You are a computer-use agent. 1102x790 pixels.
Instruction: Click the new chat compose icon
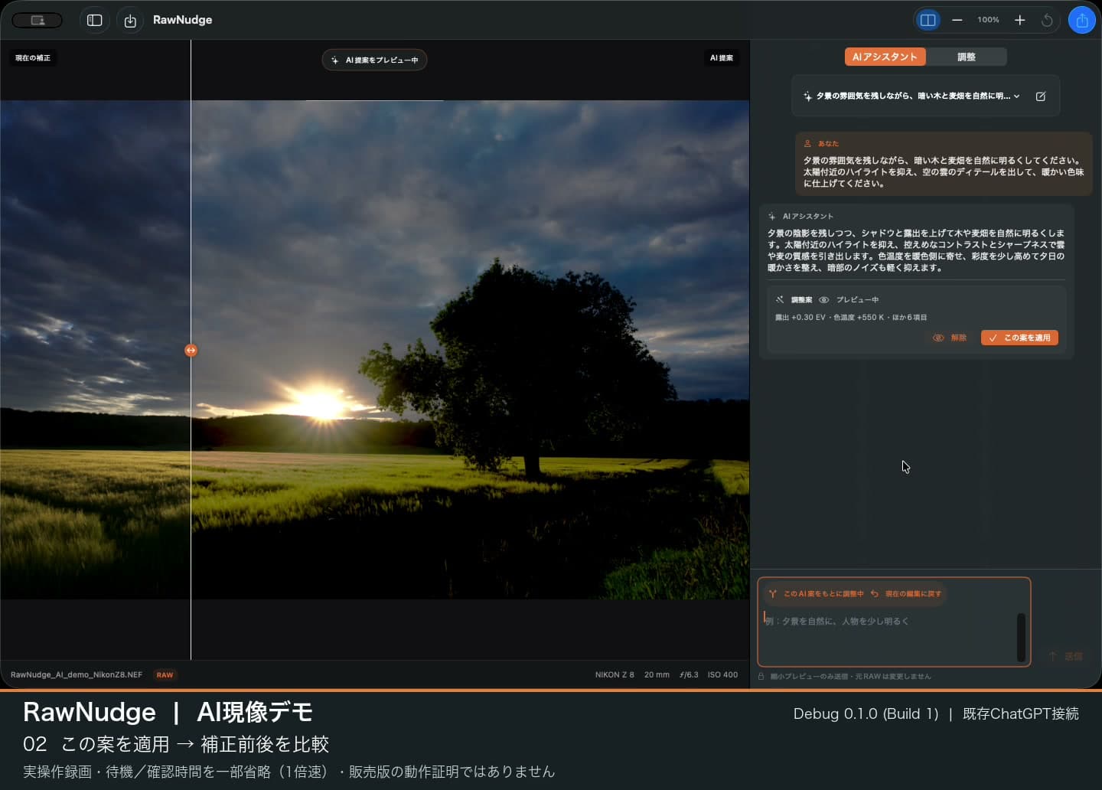(x=1041, y=96)
